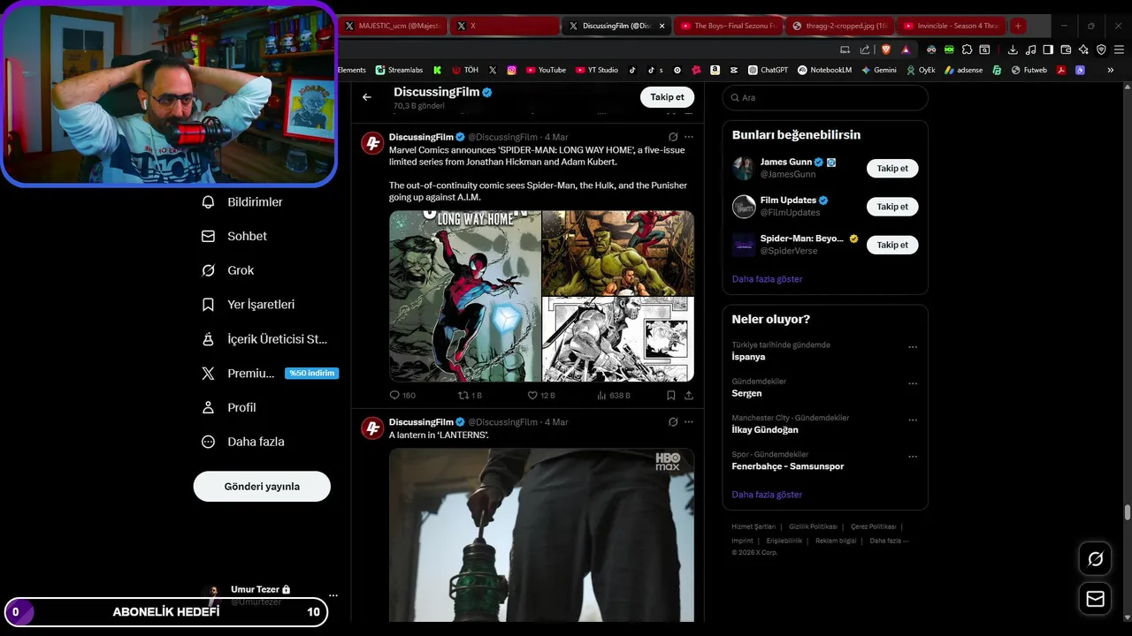Image resolution: width=1132 pixels, height=636 pixels.
Task: Open Profil page in the sidebar
Action: 229,407
